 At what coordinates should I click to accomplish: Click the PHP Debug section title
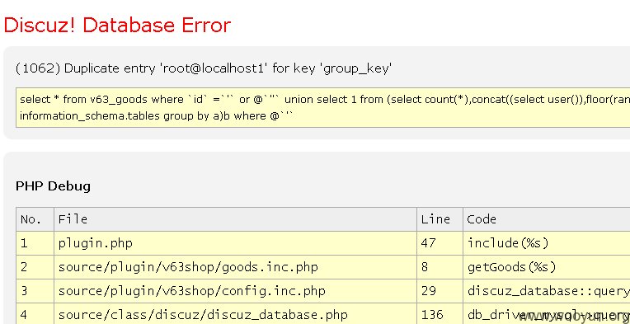[53, 185]
